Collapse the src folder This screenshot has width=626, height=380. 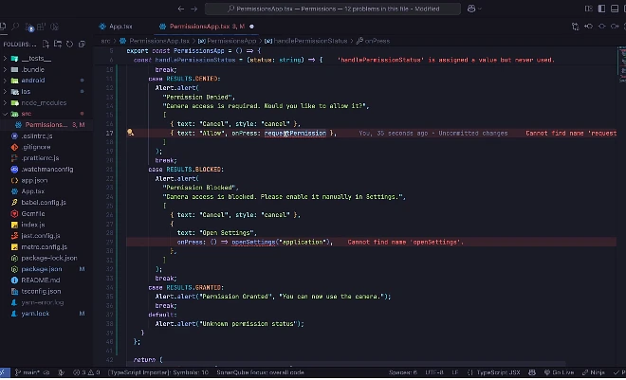(27, 114)
